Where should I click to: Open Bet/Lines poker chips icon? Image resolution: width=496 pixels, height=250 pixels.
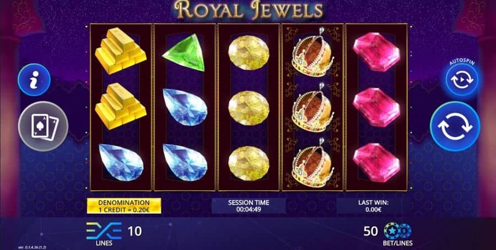point(397,231)
